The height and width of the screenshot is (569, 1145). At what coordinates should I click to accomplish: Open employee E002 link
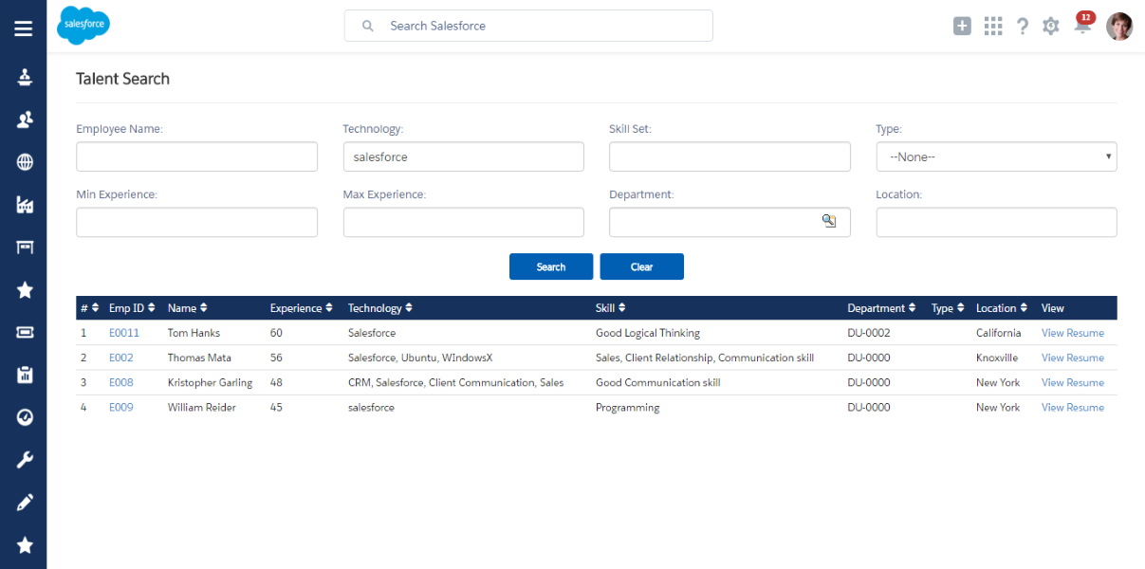coord(121,358)
